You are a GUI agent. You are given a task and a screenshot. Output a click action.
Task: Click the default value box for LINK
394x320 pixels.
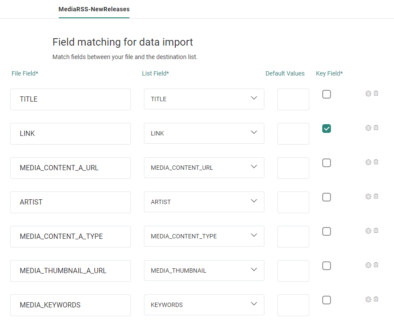click(x=293, y=134)
